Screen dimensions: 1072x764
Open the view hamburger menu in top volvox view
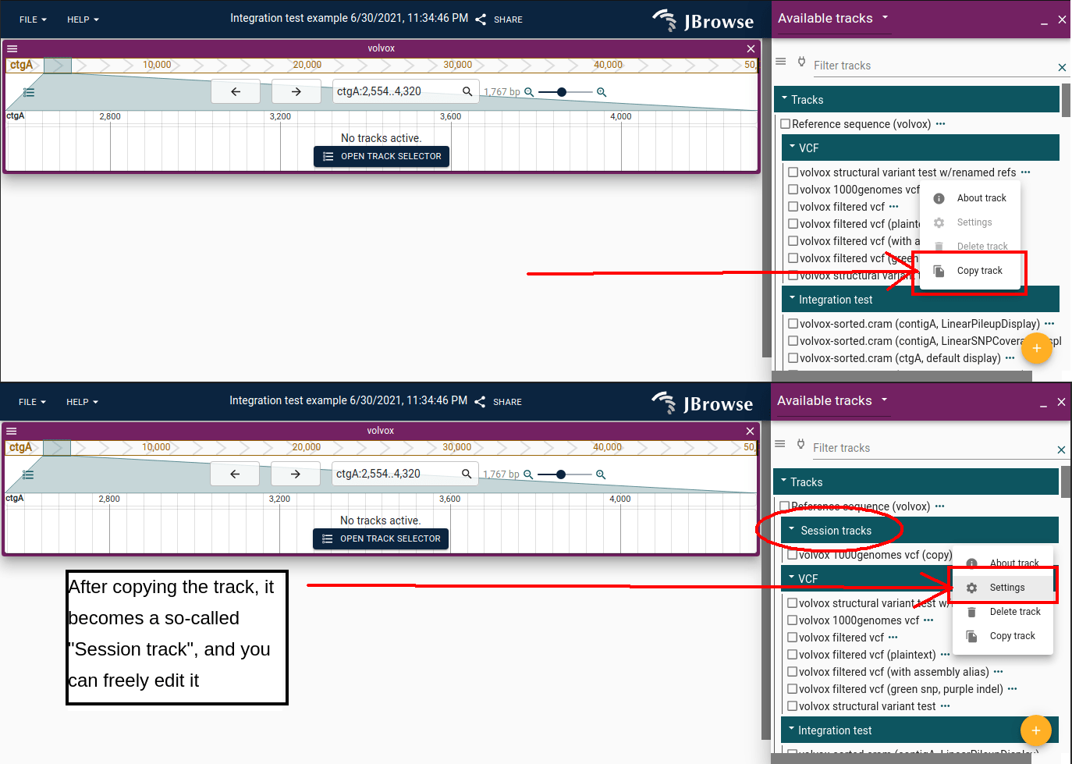pos(12,48)
